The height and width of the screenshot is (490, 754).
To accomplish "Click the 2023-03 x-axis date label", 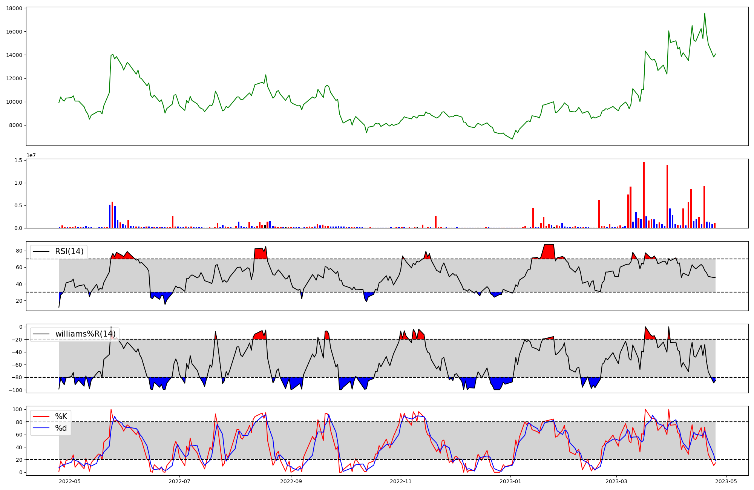I will tap(616, 481).
